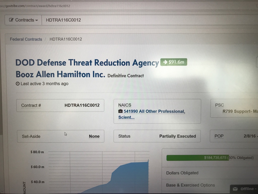This screenshot has height=194, width=258.
Task: Click the POP label
Action: click(x=219, y=136)
